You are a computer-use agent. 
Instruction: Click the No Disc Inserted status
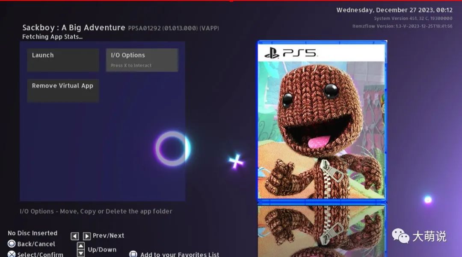click(x=33, y=233)
